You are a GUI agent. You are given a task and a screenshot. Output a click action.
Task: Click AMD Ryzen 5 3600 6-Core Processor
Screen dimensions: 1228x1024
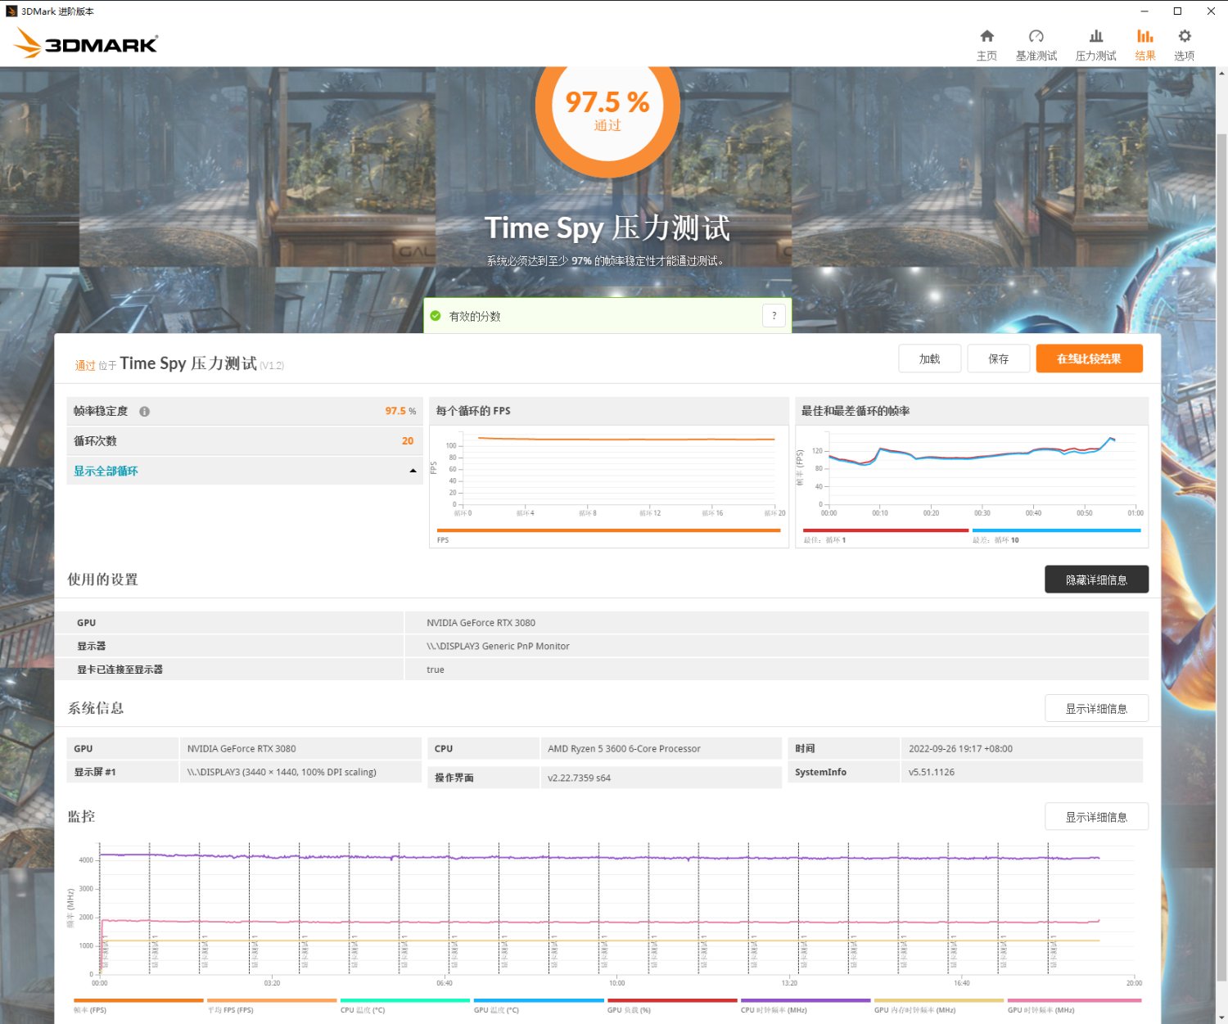point(624,748)
